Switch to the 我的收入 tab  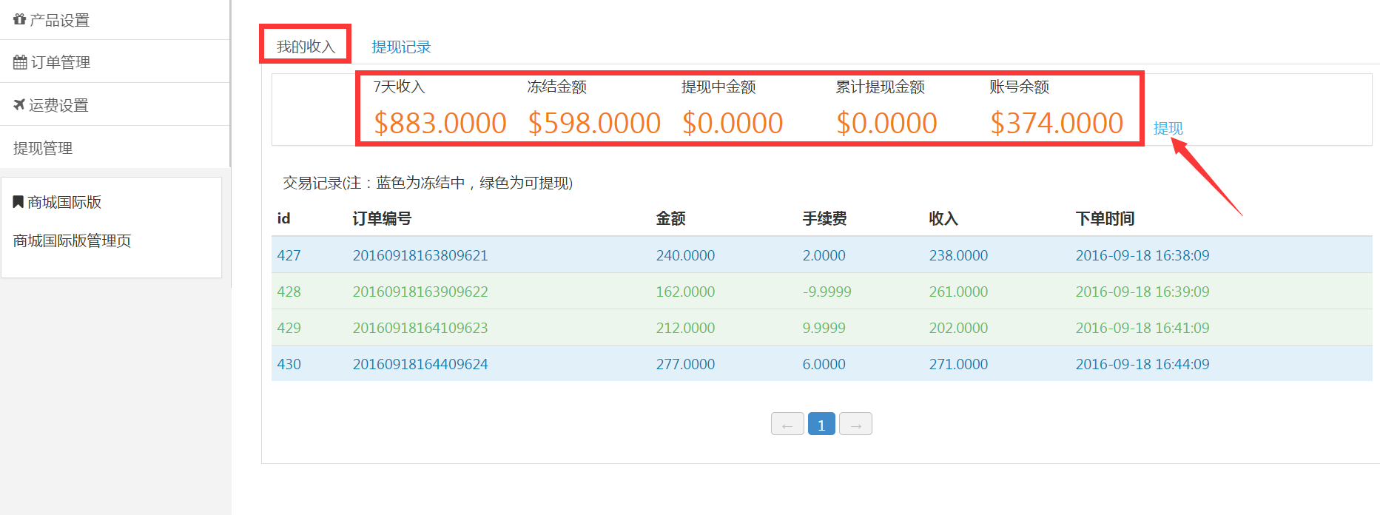(306, 47)
